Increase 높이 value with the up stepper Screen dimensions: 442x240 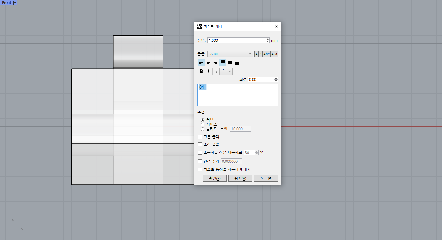point(267,39)
